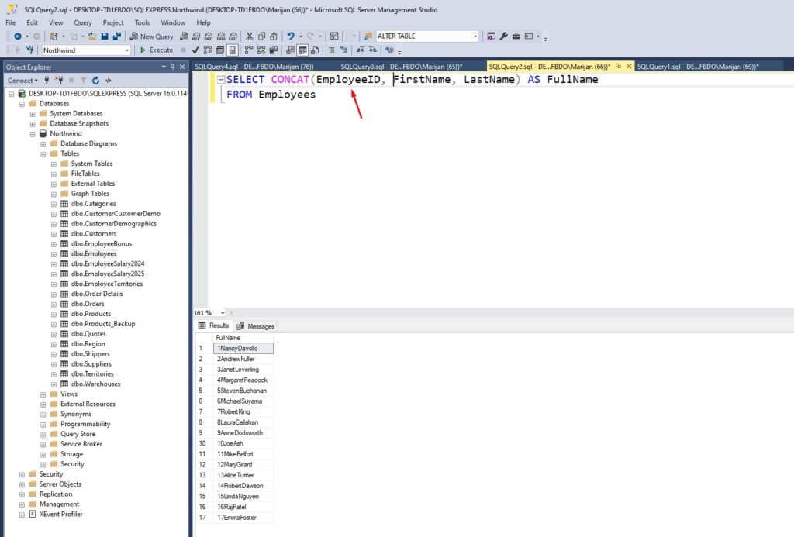Open the Messages results tab
Viewport: 794px width, 537px height.
point(255,326)
